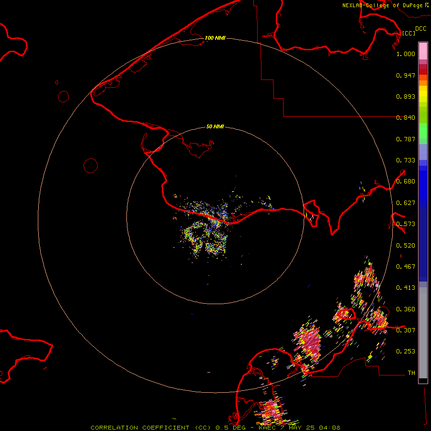This screenshot has width=431, height=431.
Task: Pick the orange color band on the scale
Action: [423, 83]
